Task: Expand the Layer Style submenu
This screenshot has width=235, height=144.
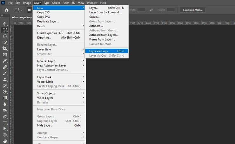Action: (59, 49)
